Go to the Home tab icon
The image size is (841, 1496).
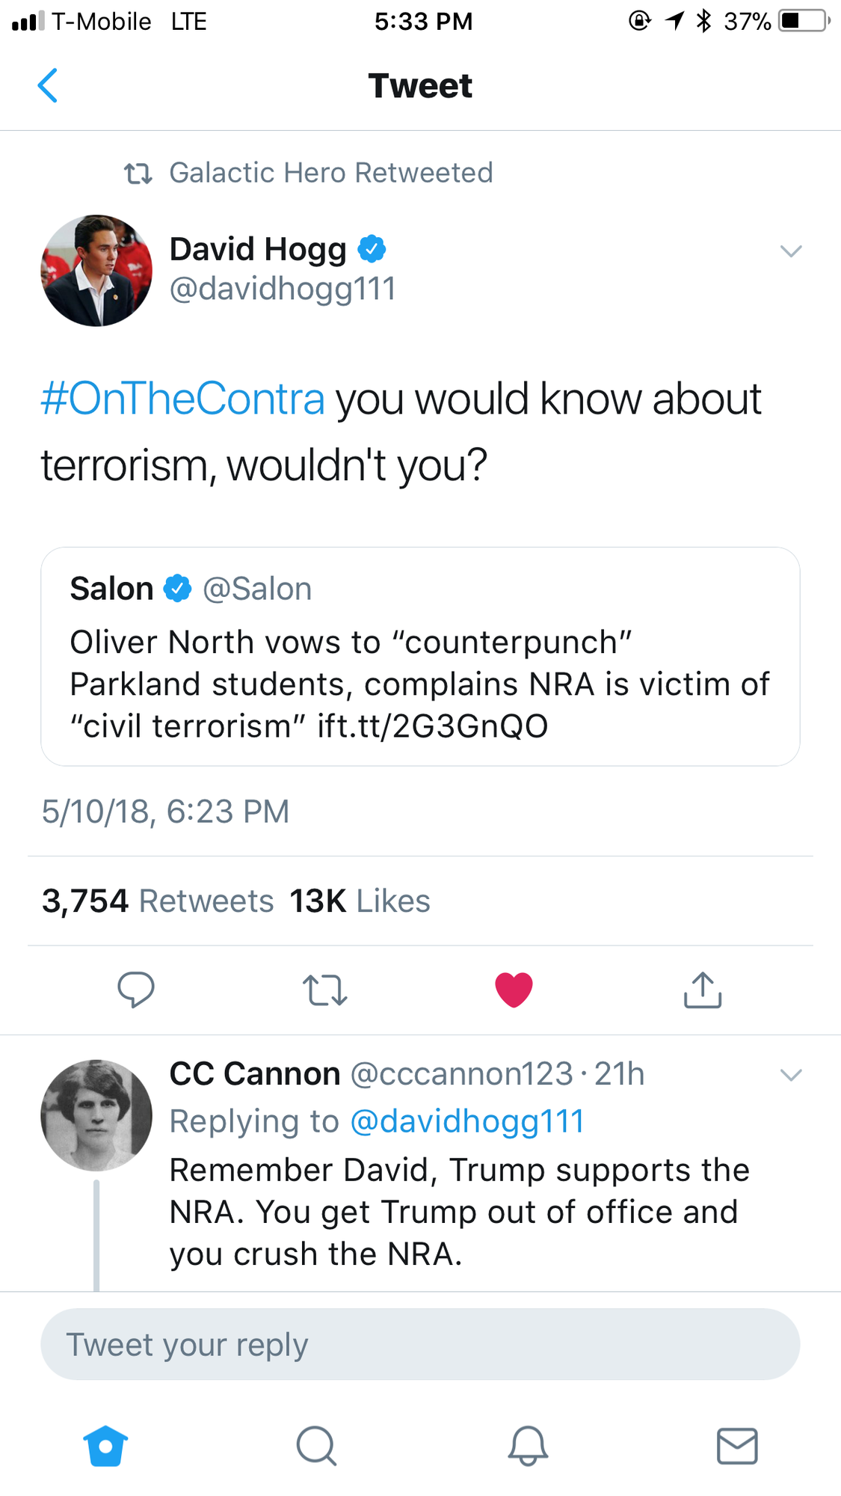[105, 1445]
